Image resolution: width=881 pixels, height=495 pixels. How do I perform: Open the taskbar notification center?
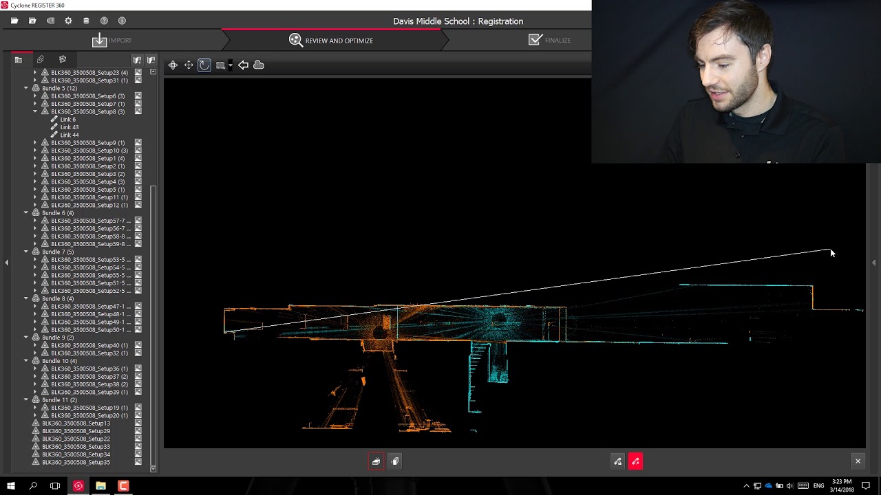pyautogui.click(x=866, y=486)
